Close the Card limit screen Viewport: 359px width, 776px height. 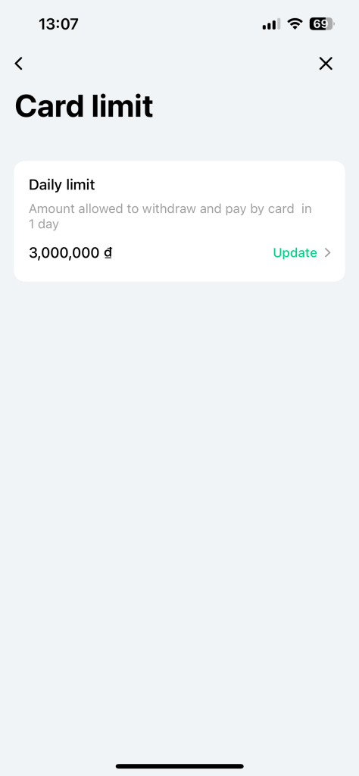326,64
